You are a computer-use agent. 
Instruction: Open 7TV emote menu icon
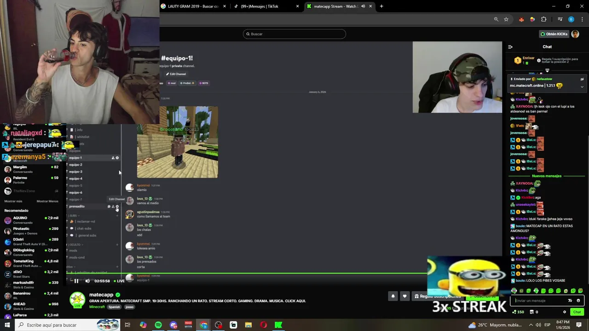click(570, 301)
